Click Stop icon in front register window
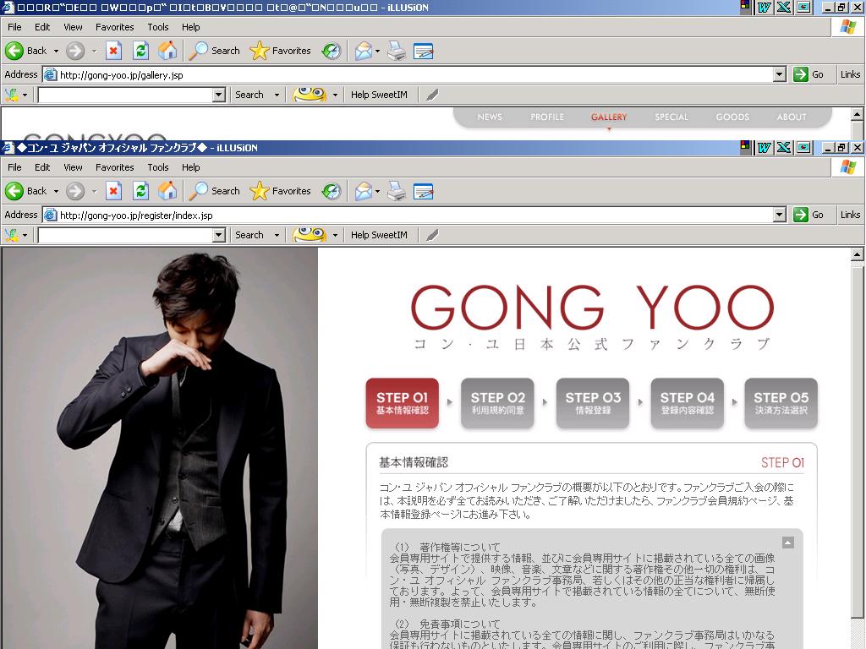Viewport: 866px width, 649px height. (x=113, y=191)
